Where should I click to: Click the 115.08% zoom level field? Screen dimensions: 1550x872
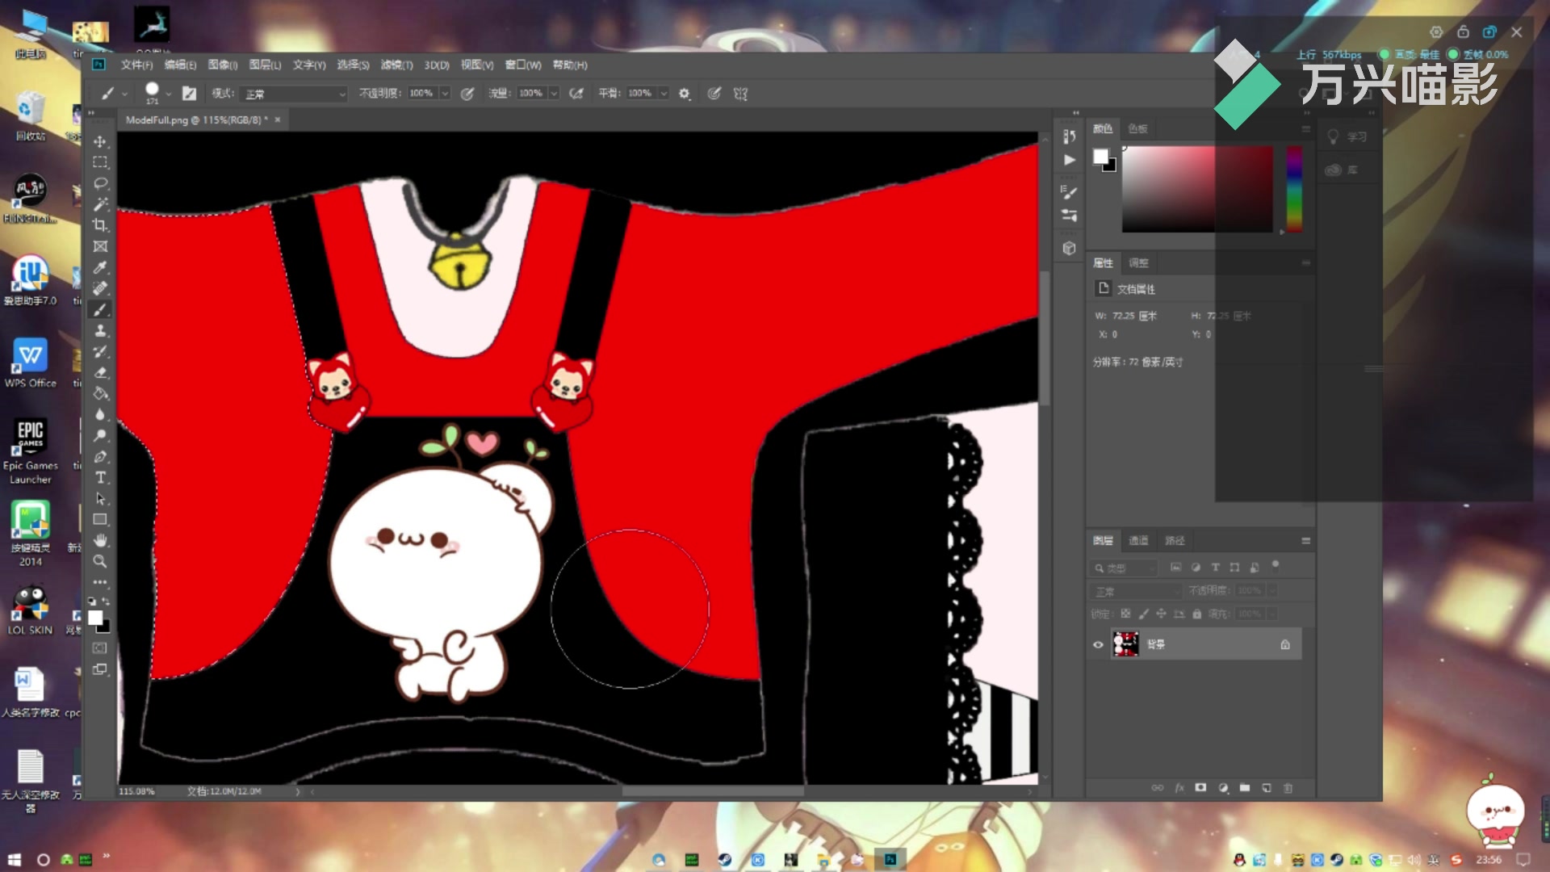(137, 791)
